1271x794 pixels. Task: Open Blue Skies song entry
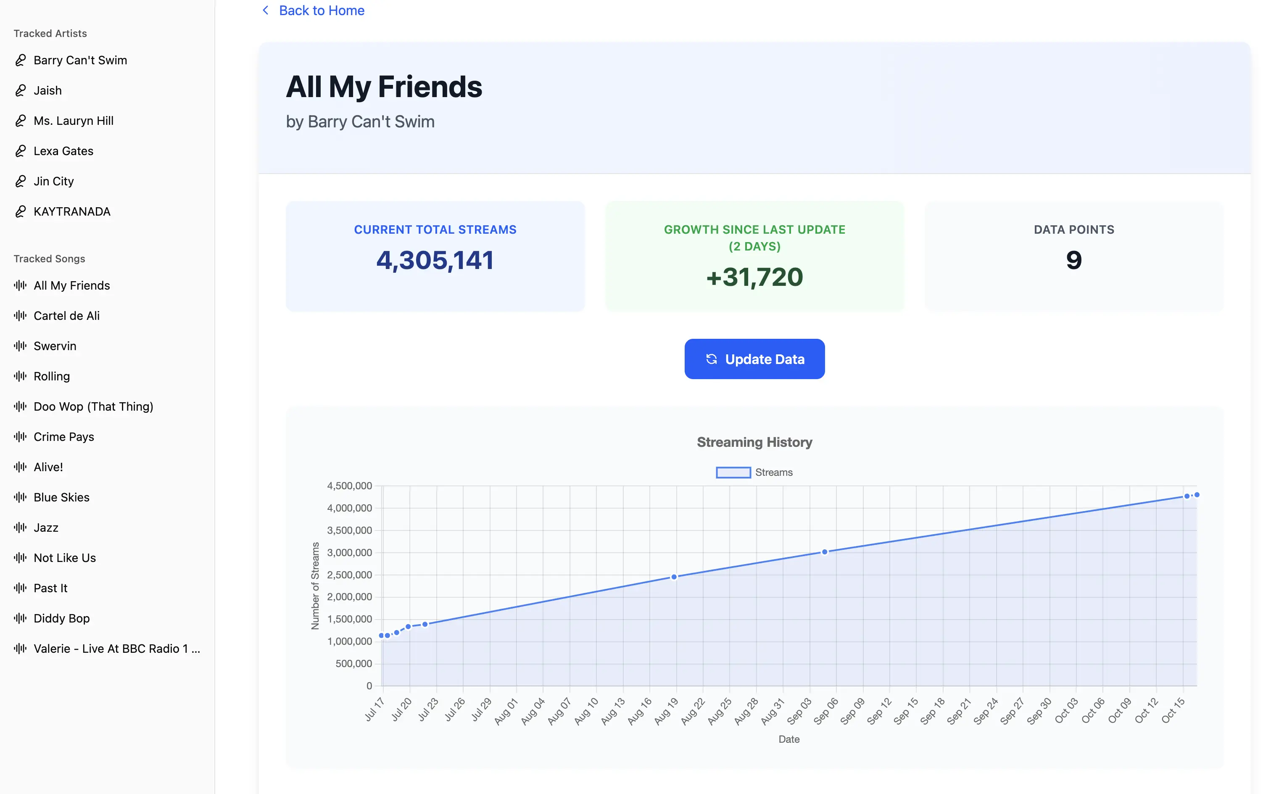61,497
